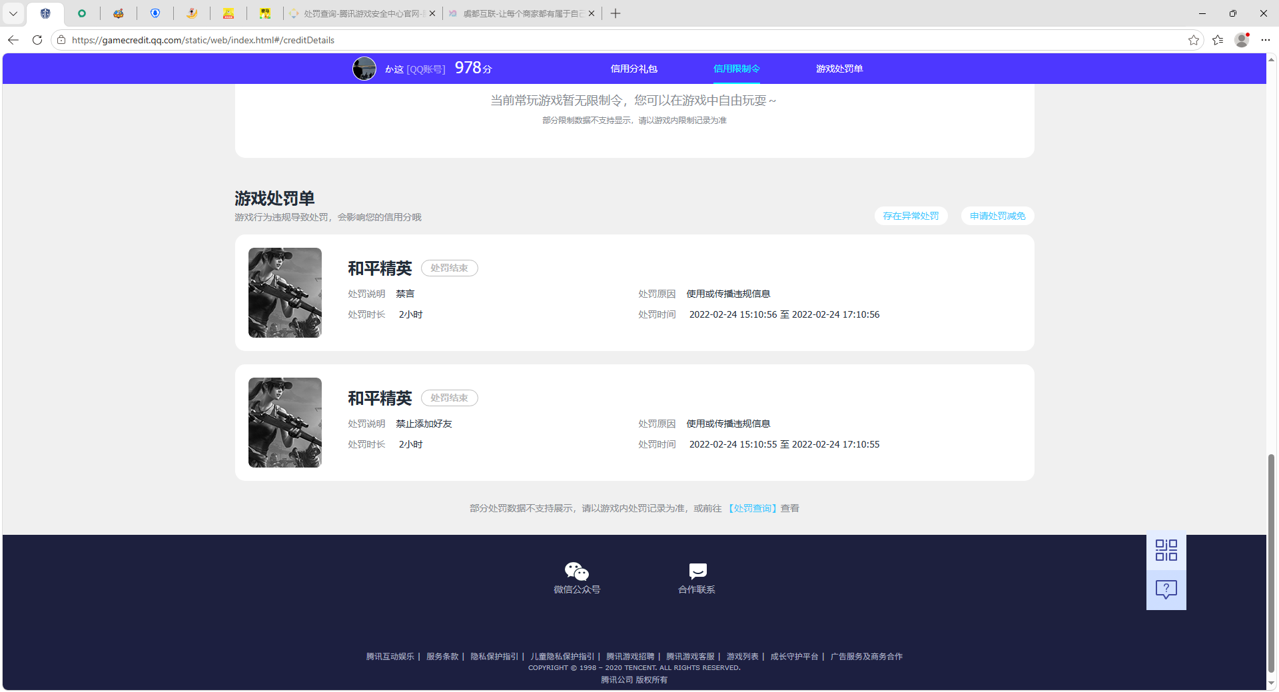Click the scrollbar up arrow
This screenshot has width=1279, height=692.
(1272, 59)
